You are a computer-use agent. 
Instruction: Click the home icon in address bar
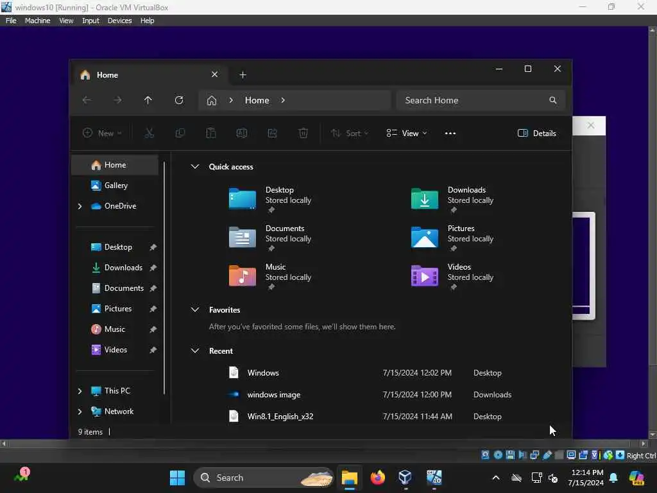click(x=212, y=101)
